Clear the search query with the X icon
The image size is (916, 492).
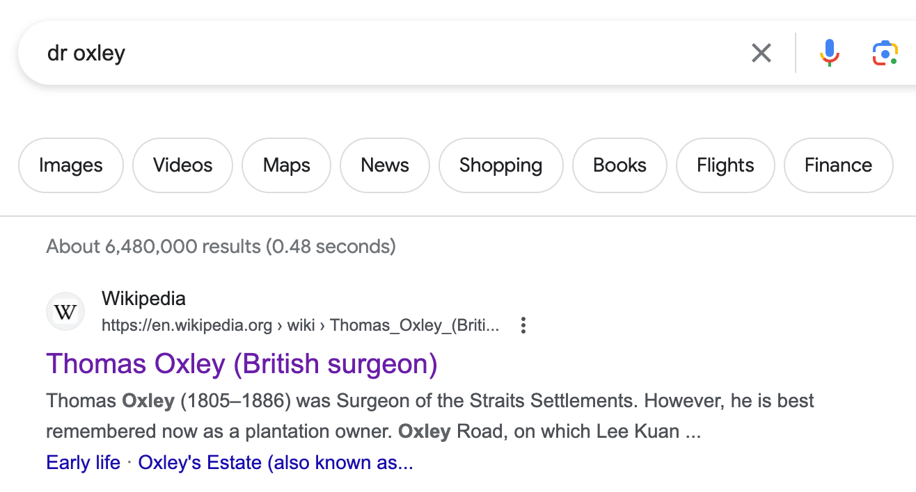click(x=761, y=53)
